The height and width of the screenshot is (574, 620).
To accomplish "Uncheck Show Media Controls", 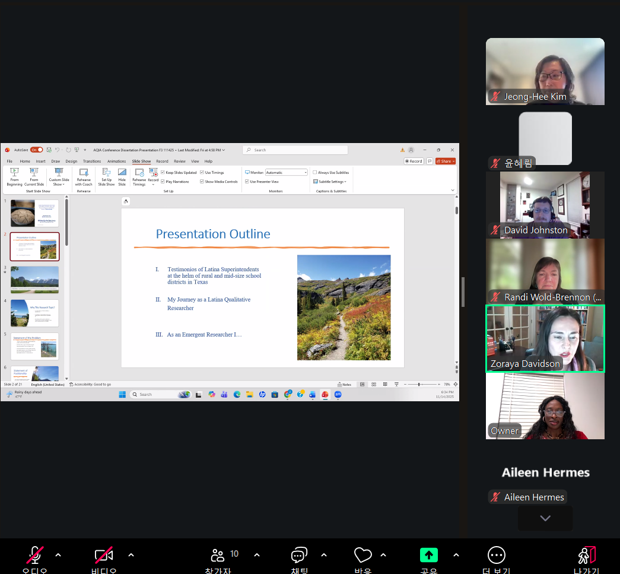I will click(x=202, y=182).
